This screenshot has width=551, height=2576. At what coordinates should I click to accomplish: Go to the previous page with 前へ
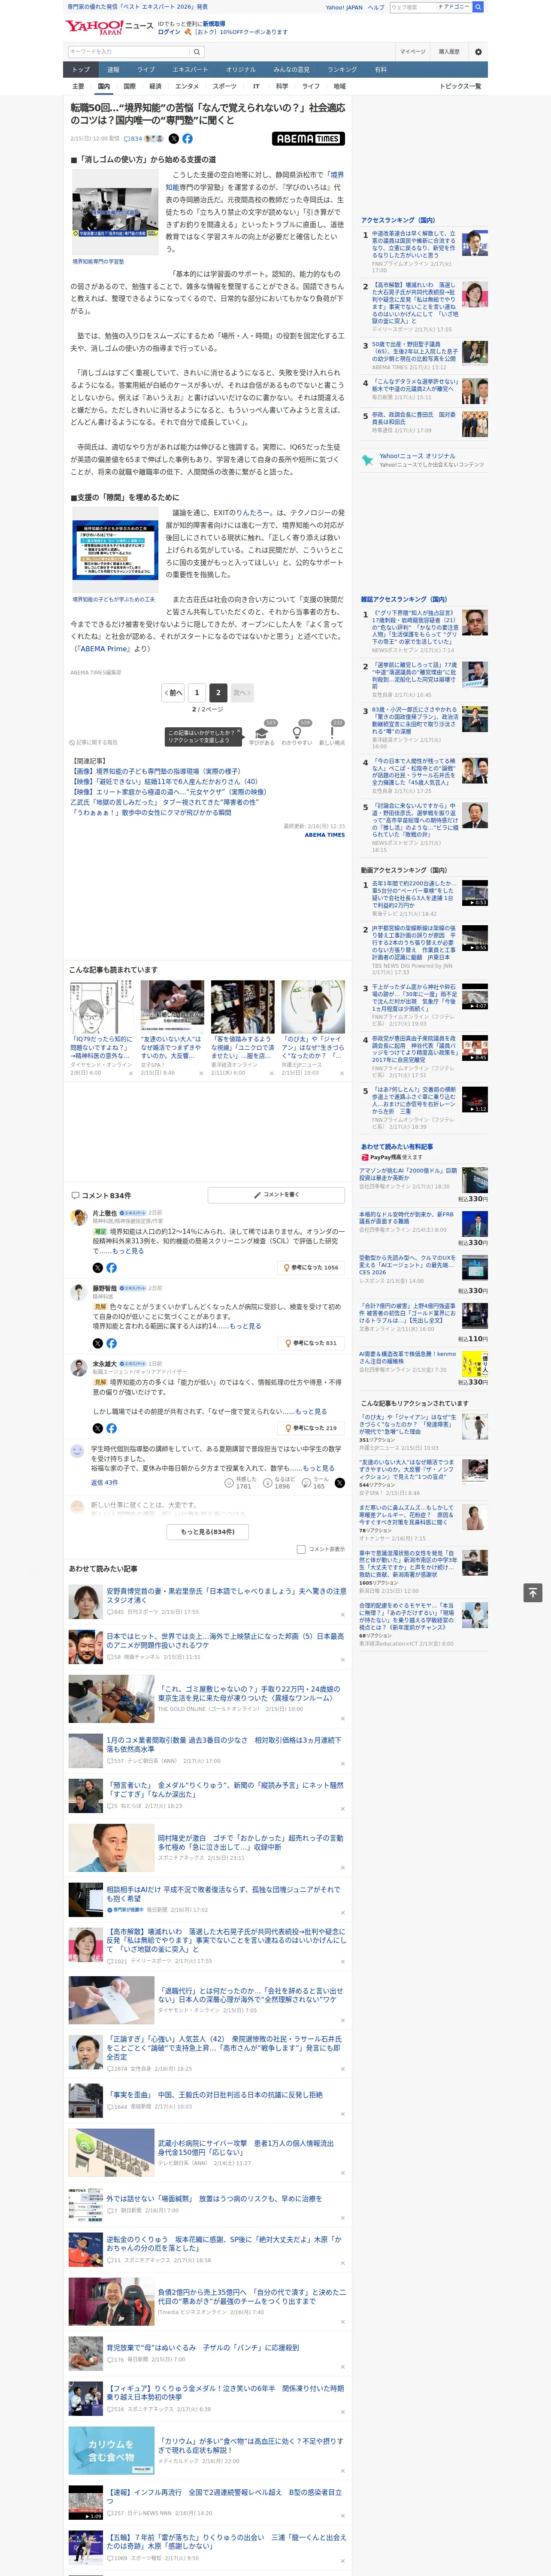[x=174, y=692]
